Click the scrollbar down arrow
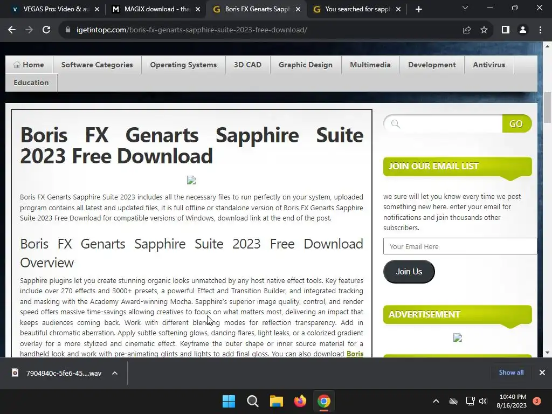 pos(547,353)
